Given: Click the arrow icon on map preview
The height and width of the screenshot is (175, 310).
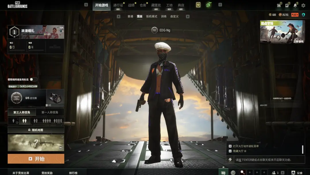Looking at the screenshot, I should 61,147.
